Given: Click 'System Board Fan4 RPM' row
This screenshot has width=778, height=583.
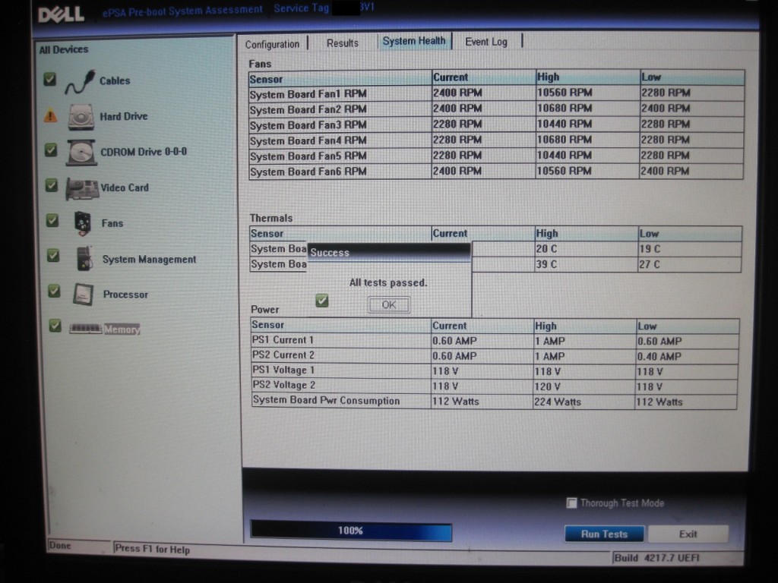Looking at the screenshot, I should 496,140.
